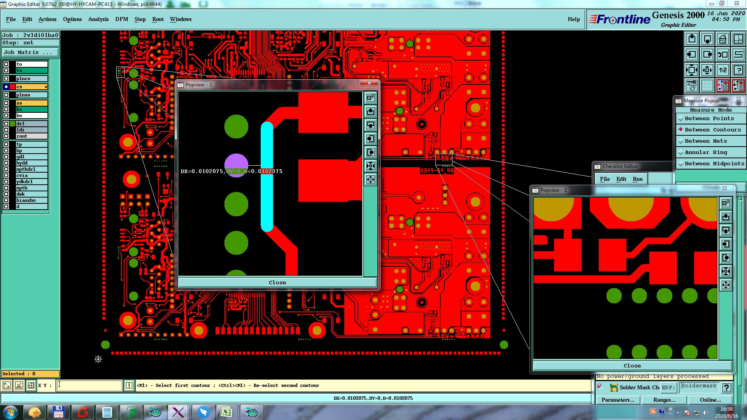Click the 1:2 zoom scale icon
This screenshot has height=420, width=747.
pyautogui.click(x=722, y=70)
